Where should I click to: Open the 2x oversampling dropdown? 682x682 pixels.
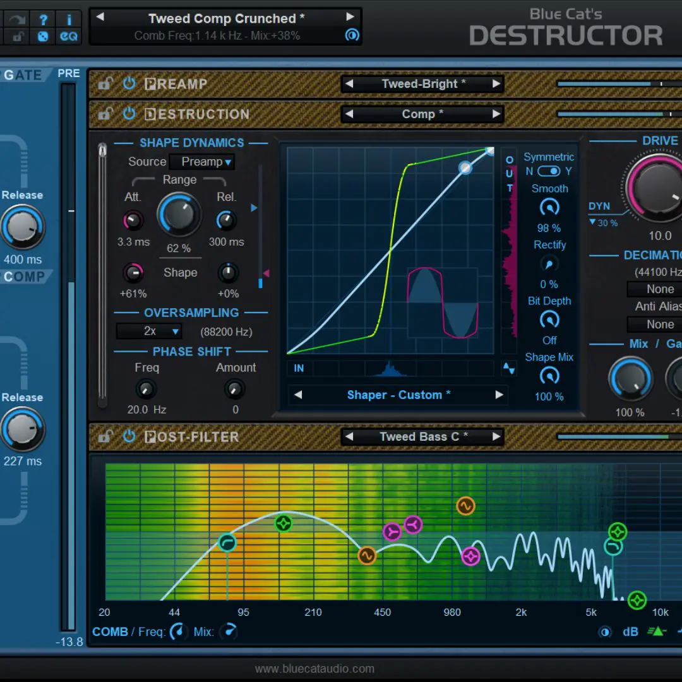pos(149,332)
